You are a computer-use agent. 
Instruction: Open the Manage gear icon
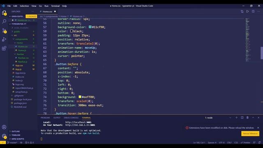[4, 136]
